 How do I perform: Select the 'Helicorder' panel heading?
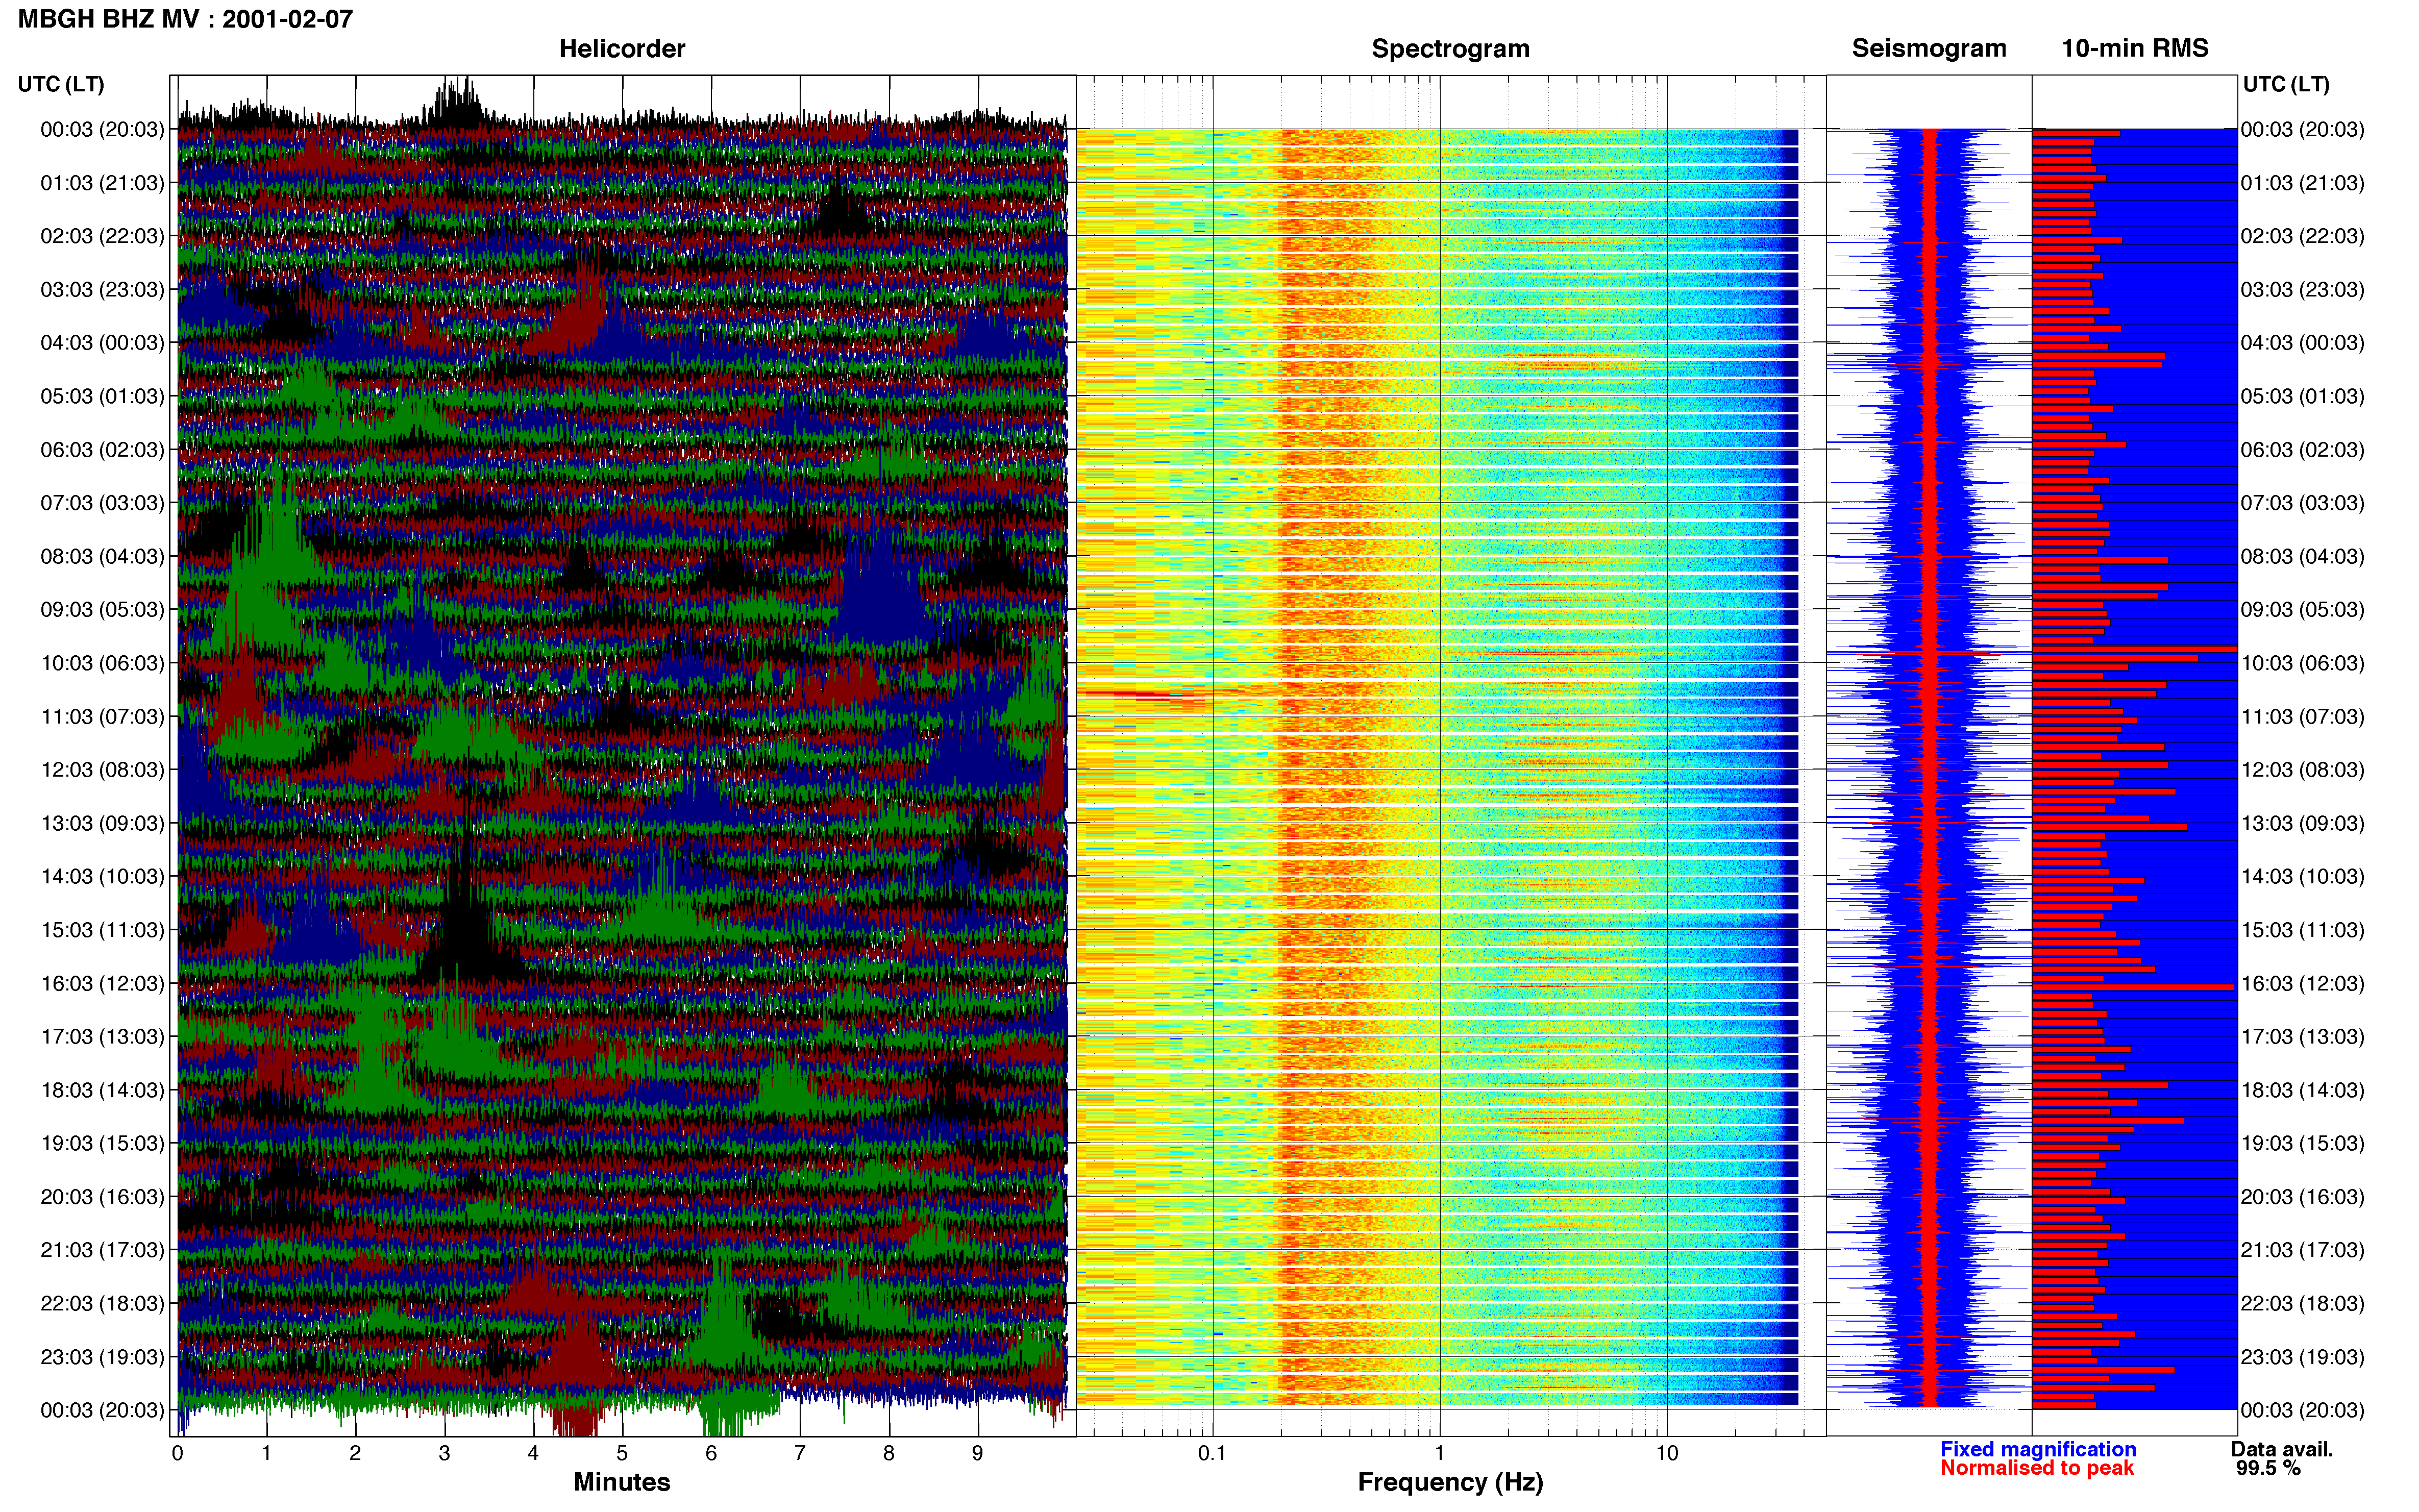[x=622, y=49]
